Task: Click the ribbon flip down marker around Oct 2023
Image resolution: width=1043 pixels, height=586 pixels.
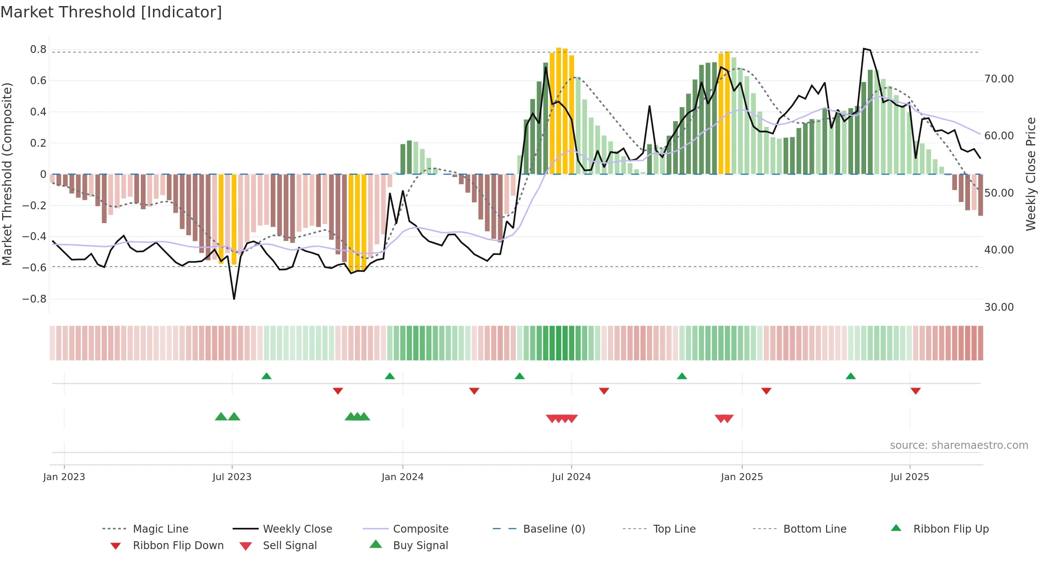Action: click(x=338, y=391)
